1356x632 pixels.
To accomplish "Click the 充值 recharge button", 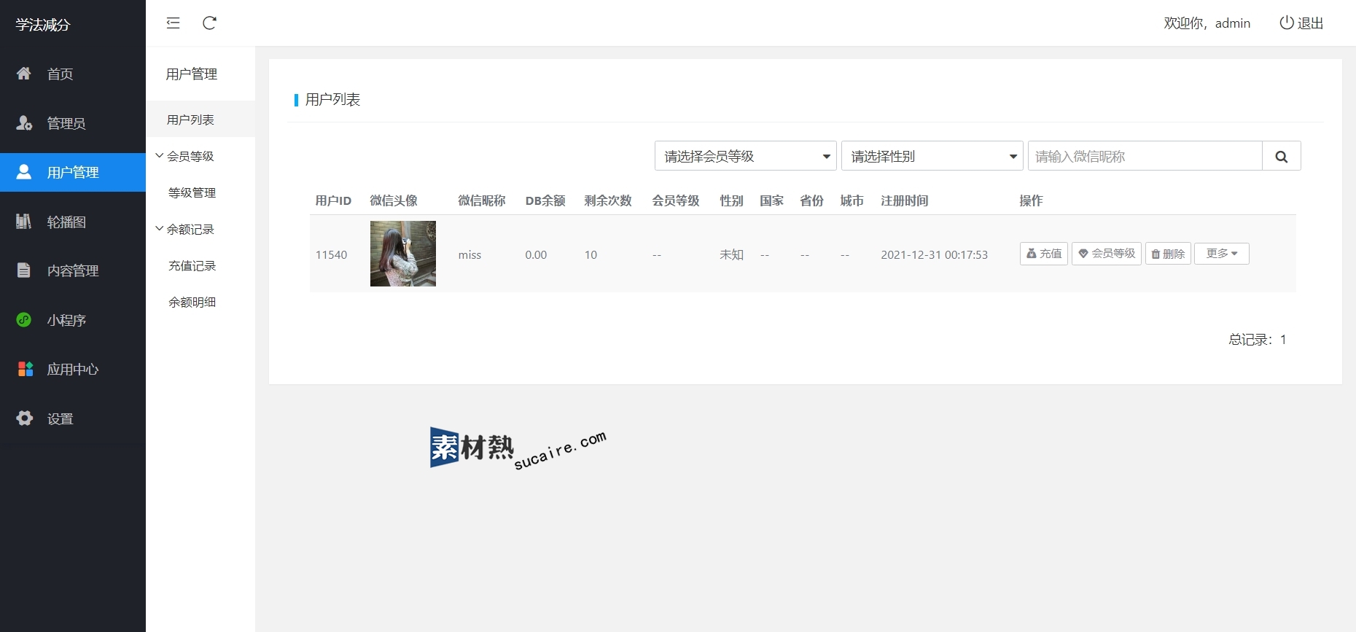I will tap(1043, 254).
